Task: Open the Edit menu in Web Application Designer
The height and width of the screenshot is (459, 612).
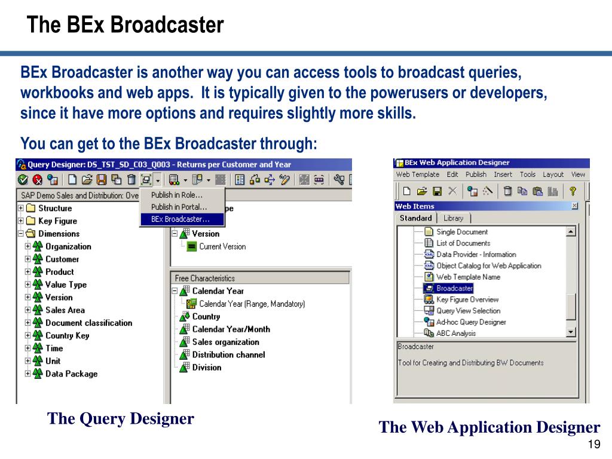Action: tap(452, 175)
